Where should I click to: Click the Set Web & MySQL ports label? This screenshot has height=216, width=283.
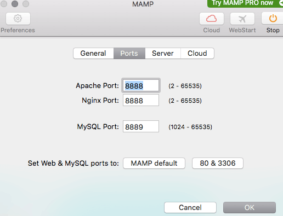click(73, 163)
